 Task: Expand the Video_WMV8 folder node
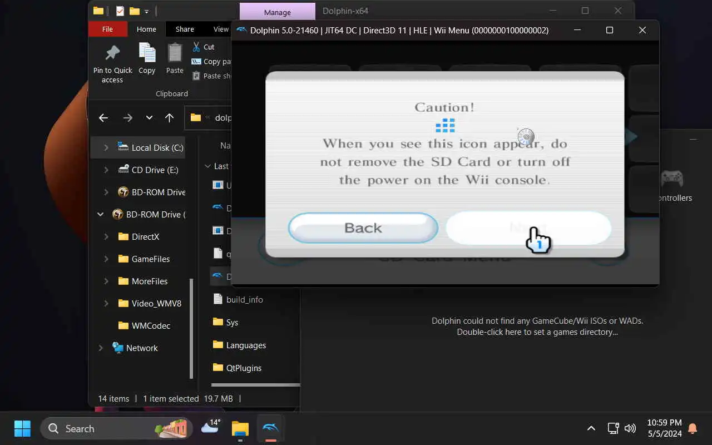click(x=106, y=303)
